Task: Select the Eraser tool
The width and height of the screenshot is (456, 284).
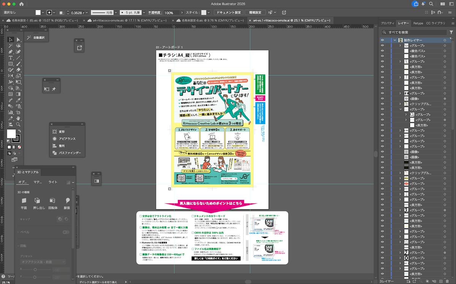Action: 18,70
